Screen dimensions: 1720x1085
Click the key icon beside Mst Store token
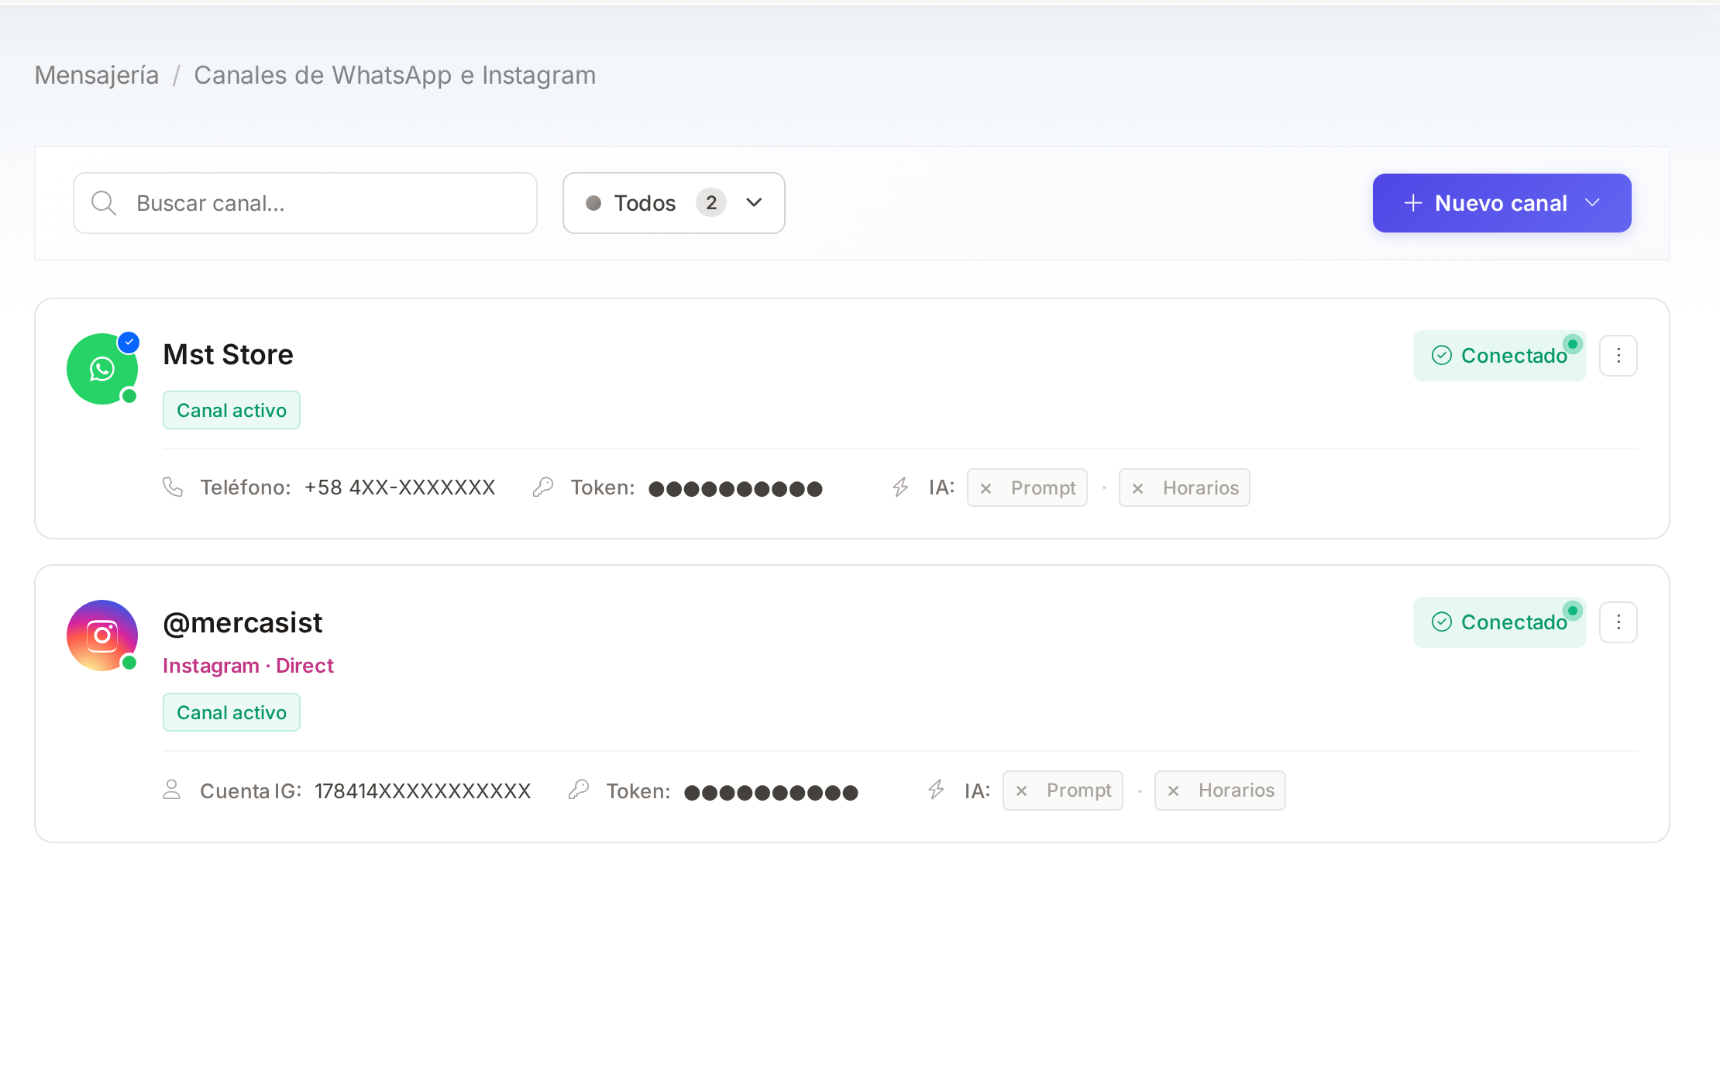(x=543, y=487)
